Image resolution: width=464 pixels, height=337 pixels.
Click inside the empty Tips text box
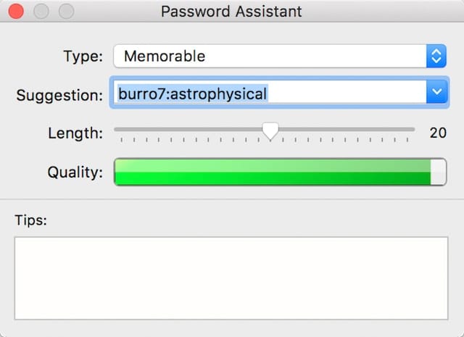[x=231, y=278]
